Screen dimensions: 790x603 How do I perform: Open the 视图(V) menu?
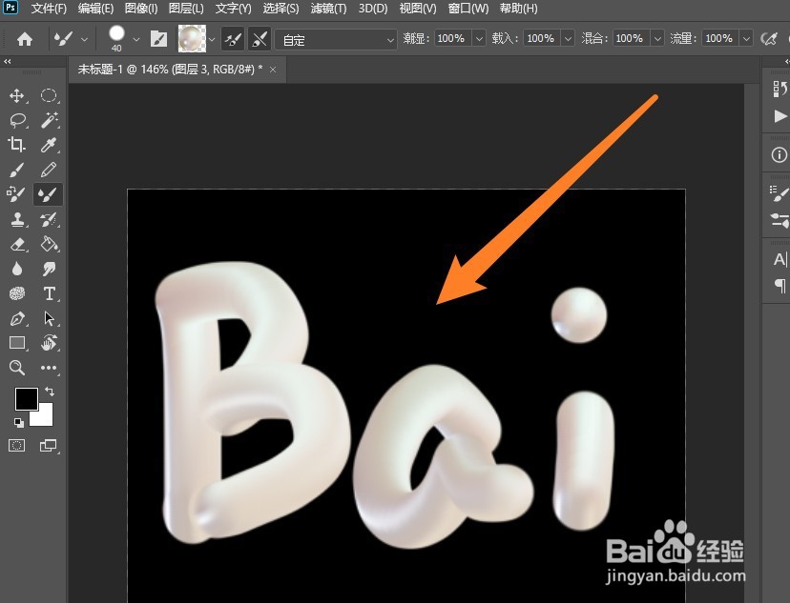click(418, 9)
